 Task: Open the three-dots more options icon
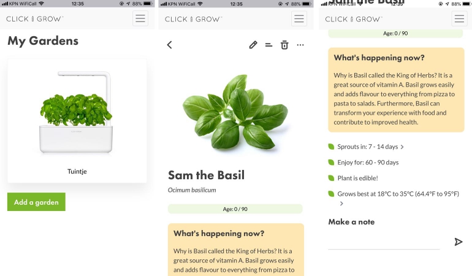coord(300,45)
